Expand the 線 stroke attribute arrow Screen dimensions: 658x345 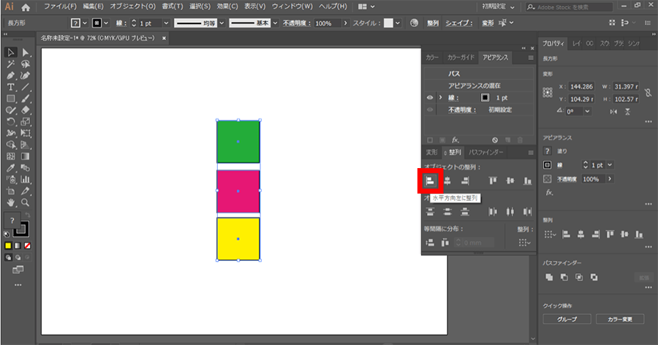click(440, 97)
